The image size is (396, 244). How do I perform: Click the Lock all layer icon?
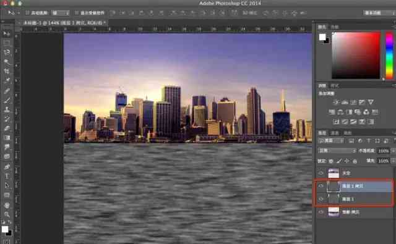[x=355, y=161]
